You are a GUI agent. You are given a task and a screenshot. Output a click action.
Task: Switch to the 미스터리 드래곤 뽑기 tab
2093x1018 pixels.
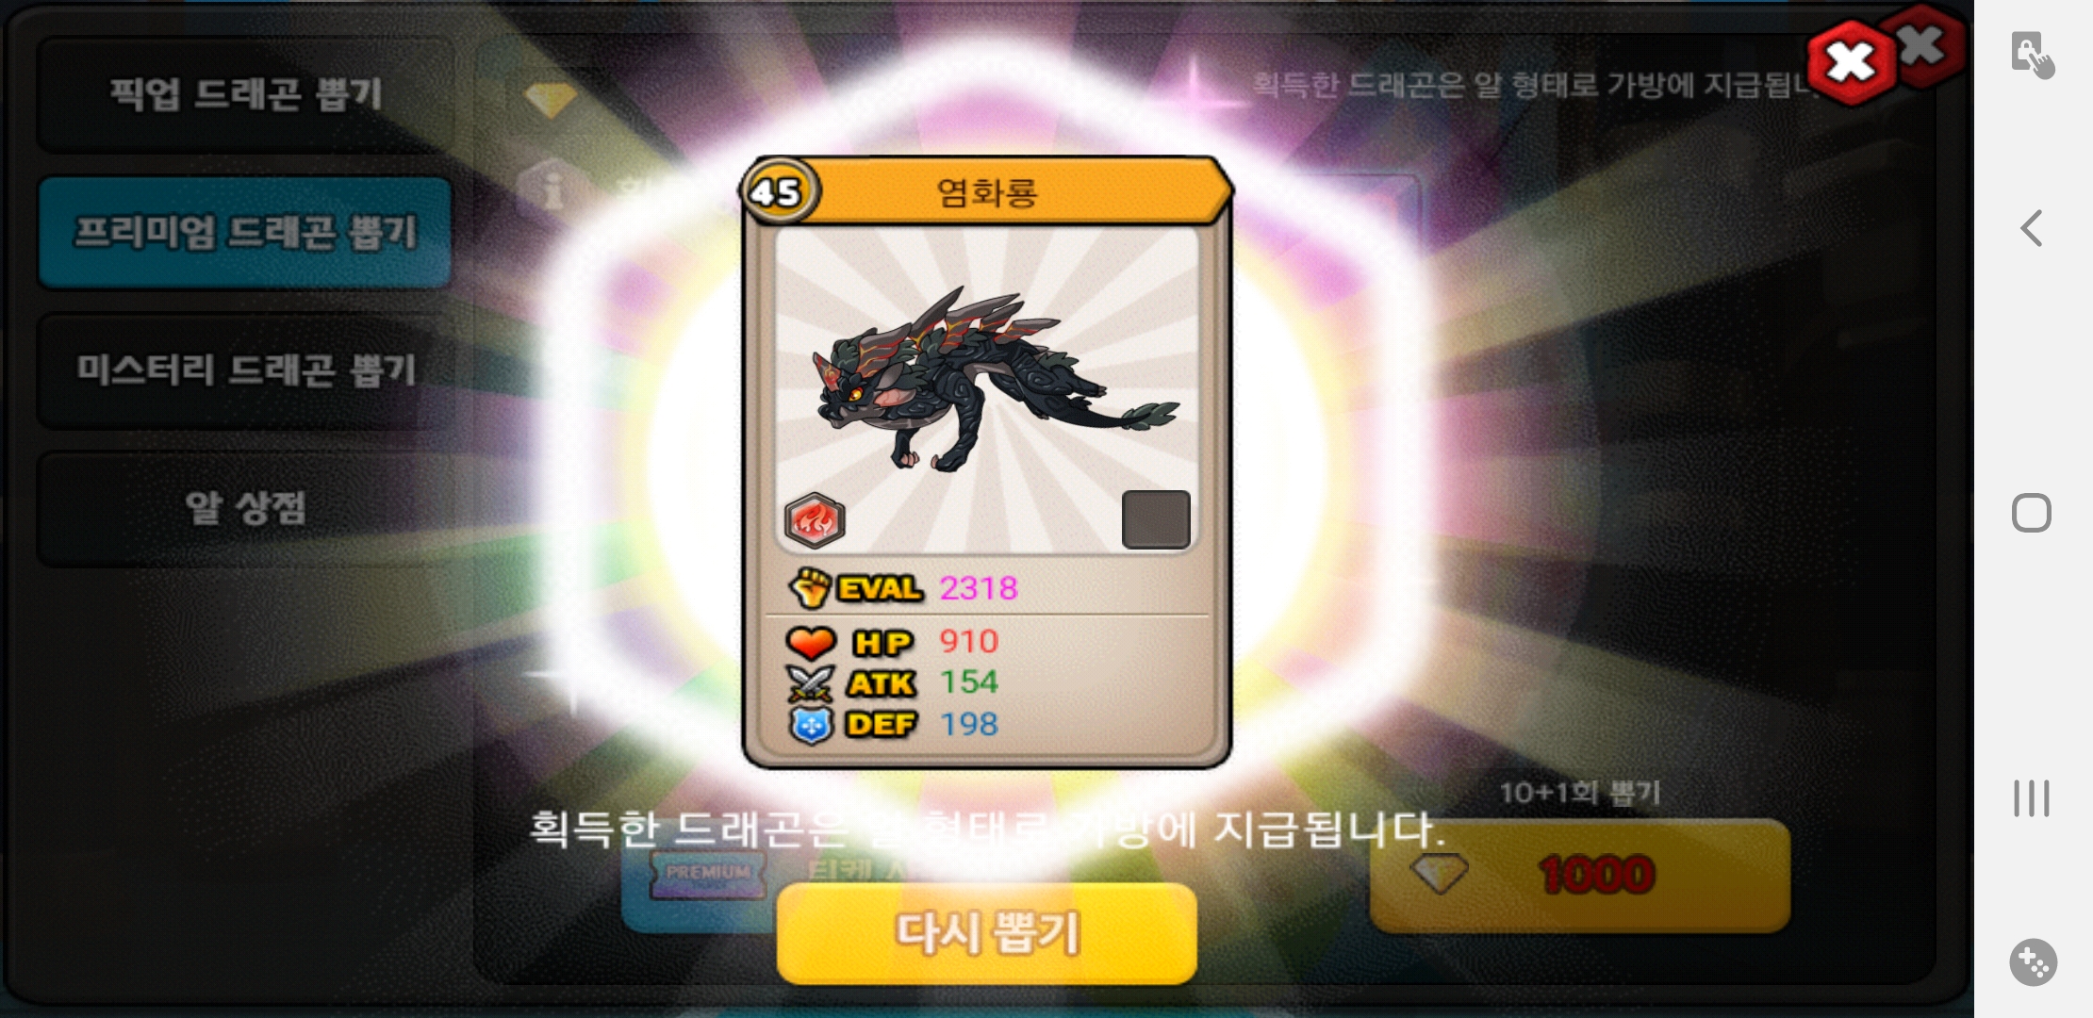(244, 370)
